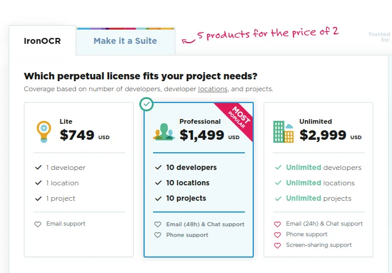This screenshot has height=273, width=392.
Task: Select the Lite $749 license price
Action: pos(77,135)
